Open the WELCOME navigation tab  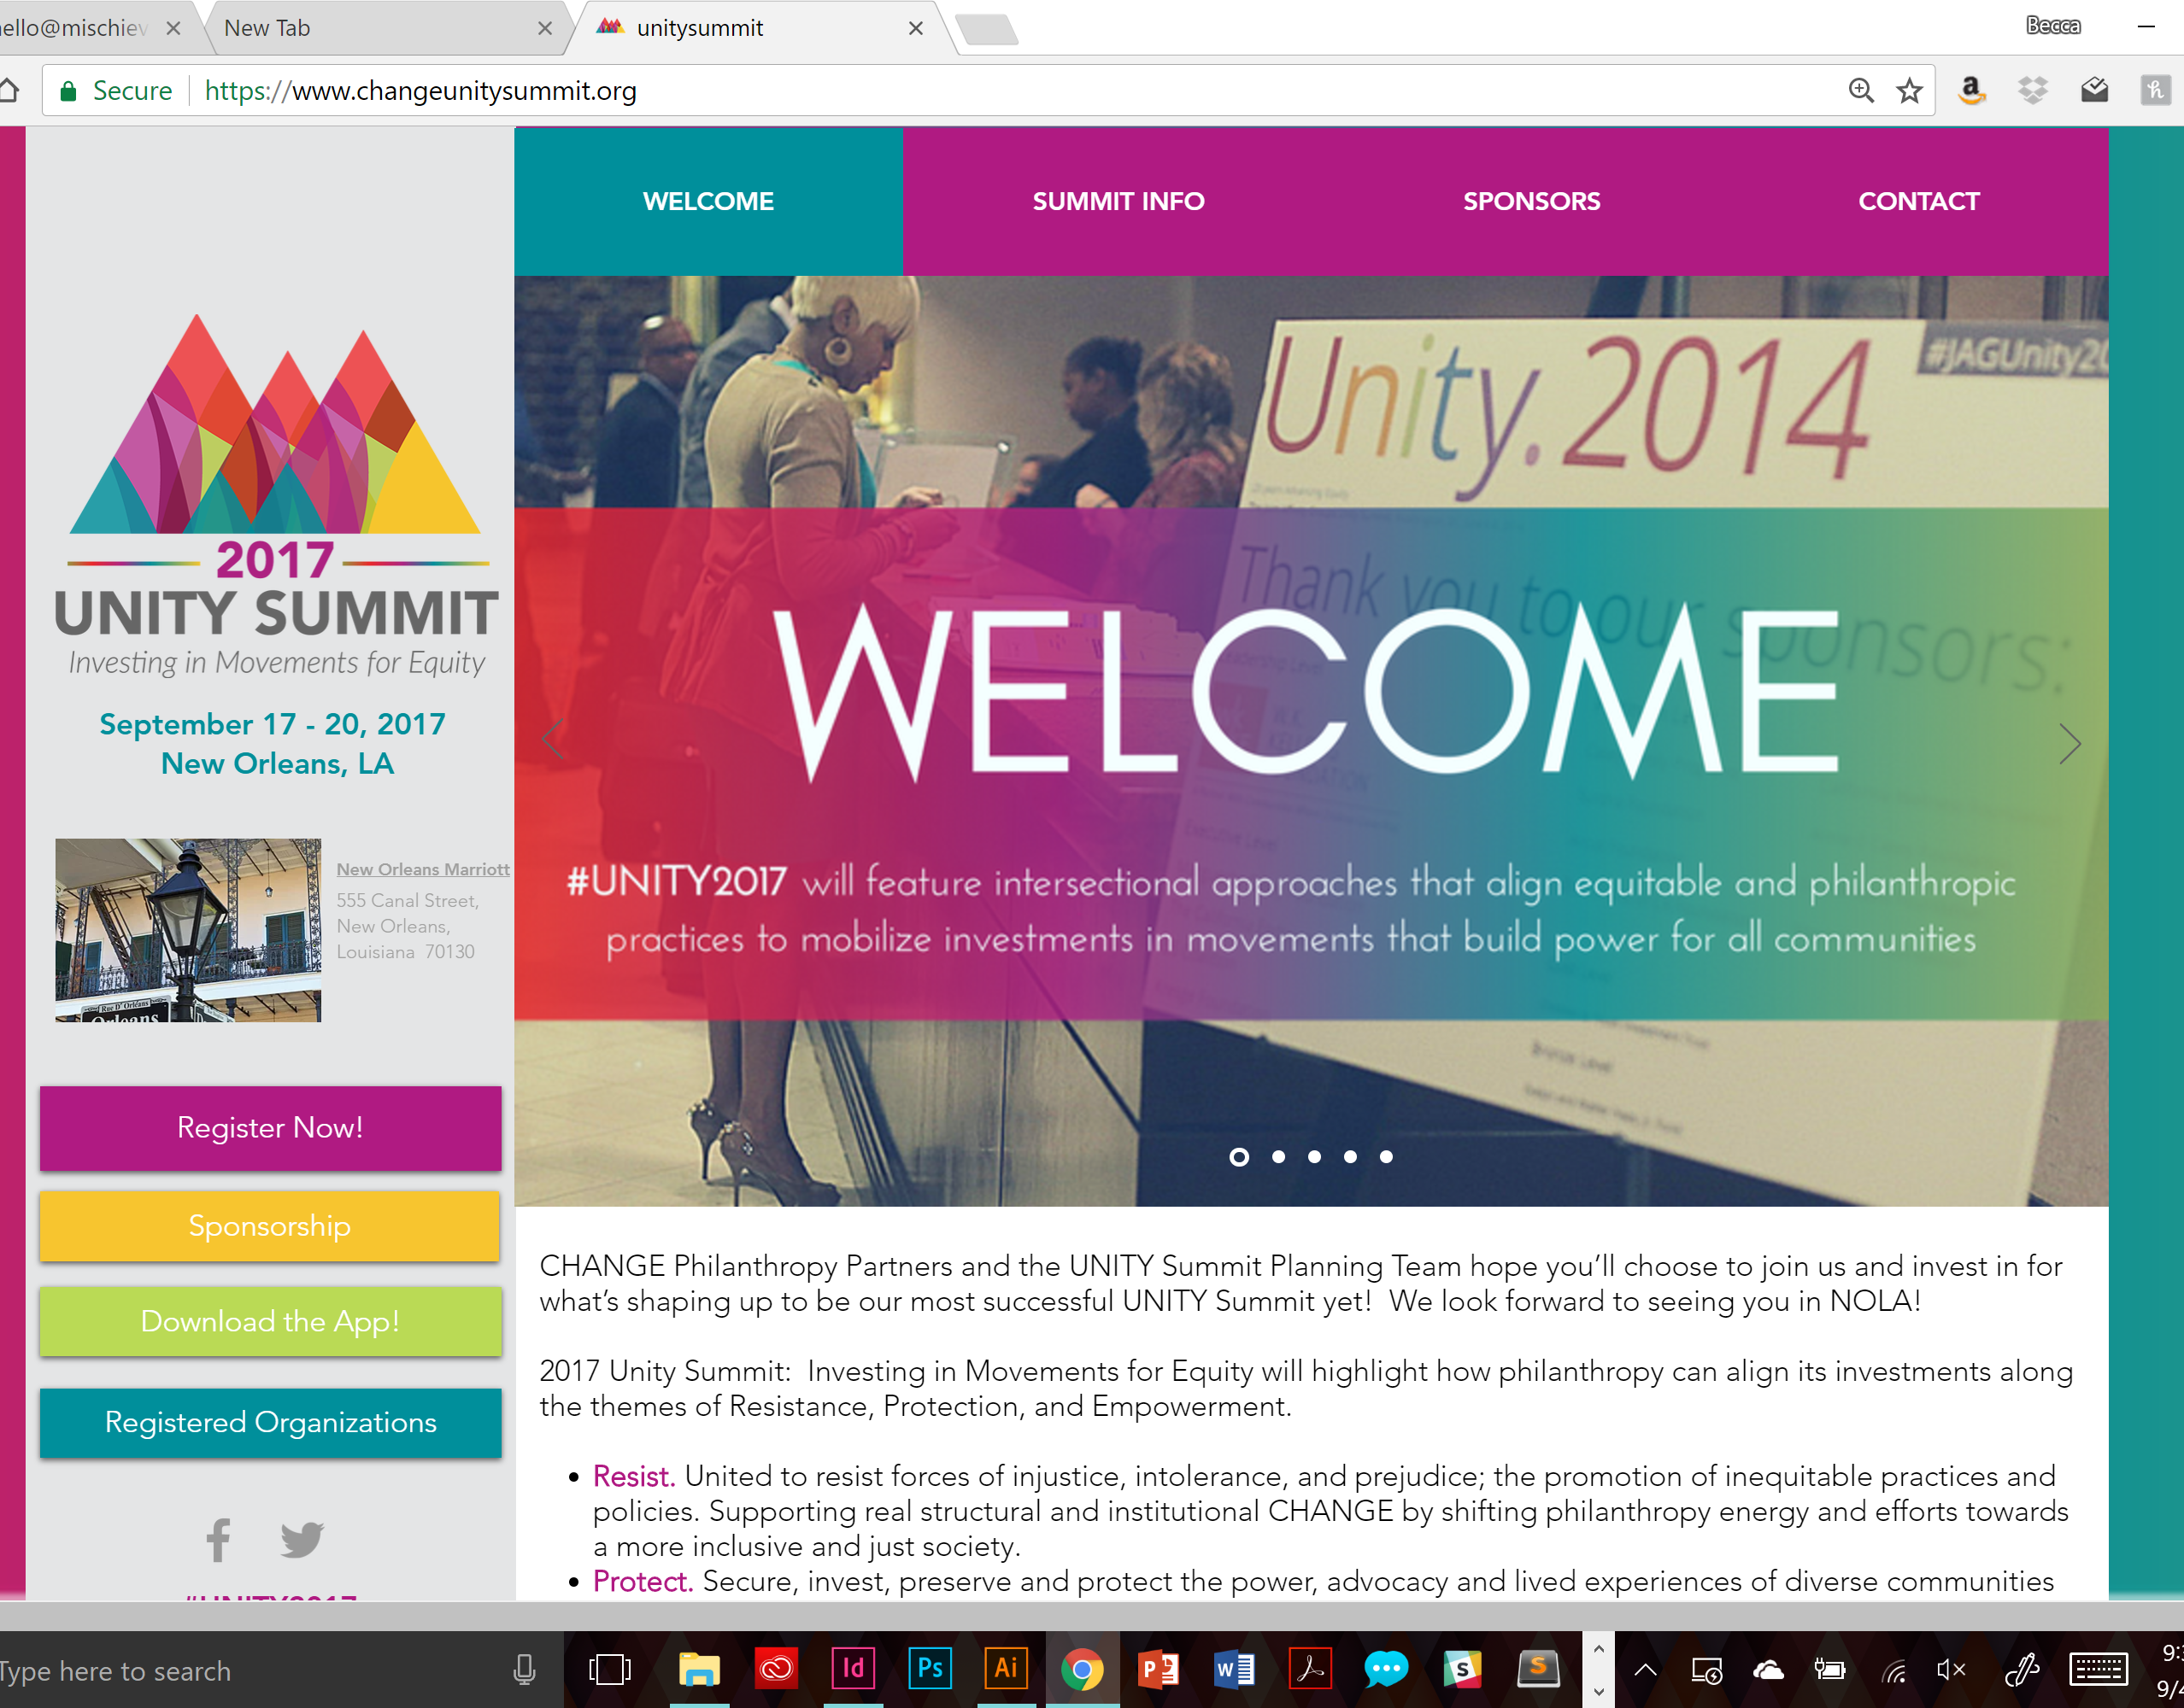(708, 201)
